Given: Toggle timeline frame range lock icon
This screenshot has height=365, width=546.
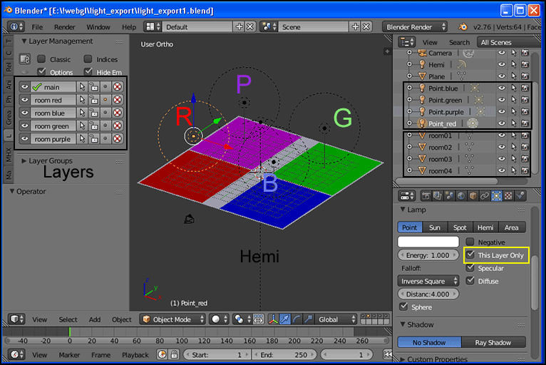Looking at the screenshot, I should 174,354.
